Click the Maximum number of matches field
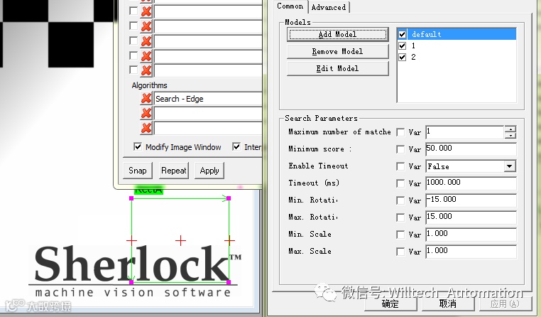This screenshot has height=317, width=541. coord(465,132)
